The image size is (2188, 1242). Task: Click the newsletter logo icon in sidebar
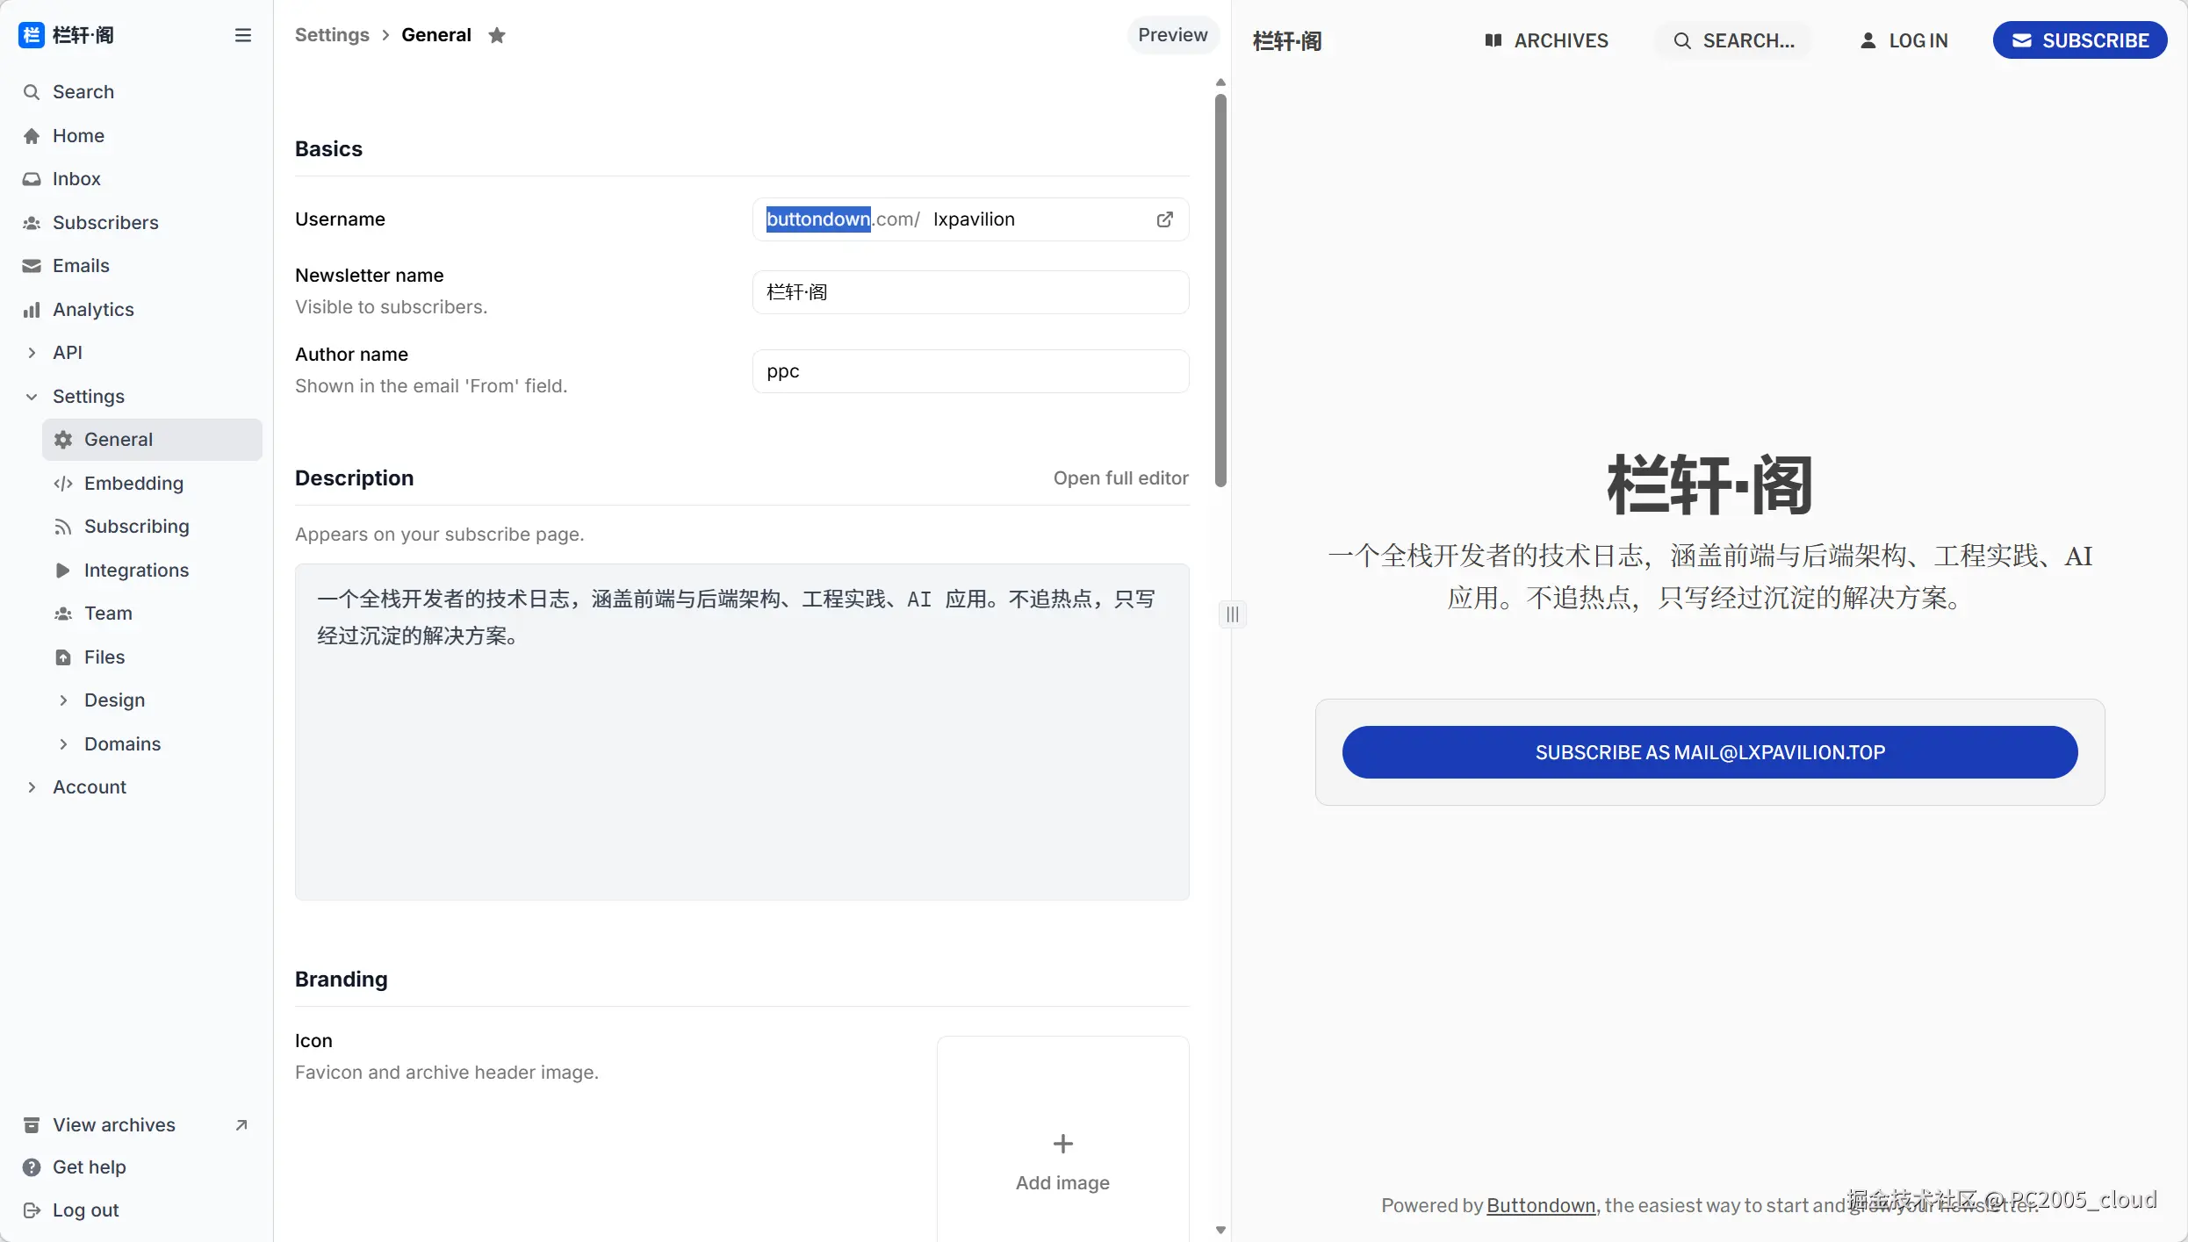[32, 35]
